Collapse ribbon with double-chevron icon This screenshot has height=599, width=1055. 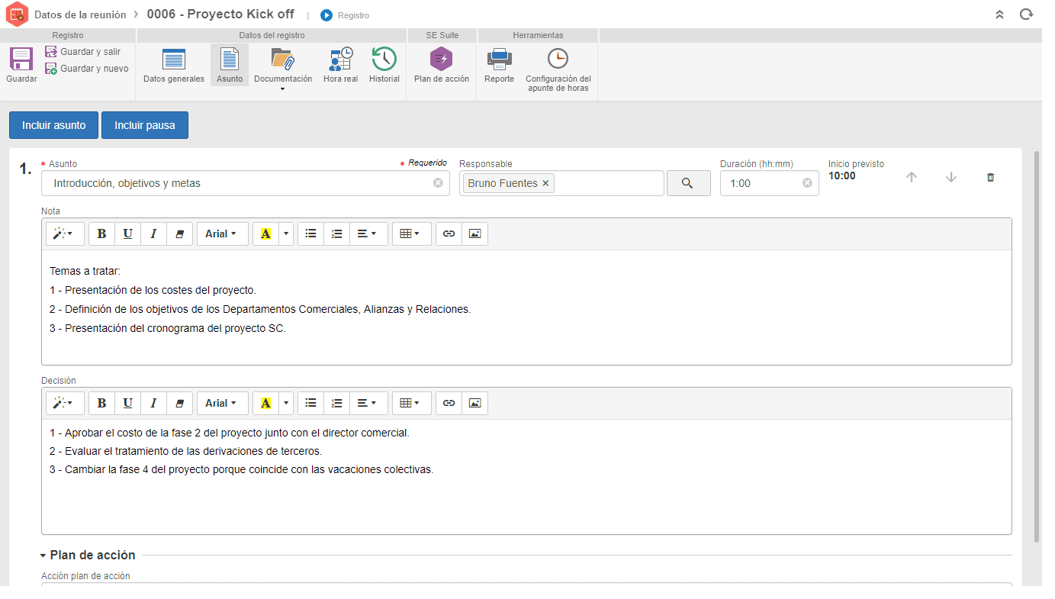click(999, 14)
